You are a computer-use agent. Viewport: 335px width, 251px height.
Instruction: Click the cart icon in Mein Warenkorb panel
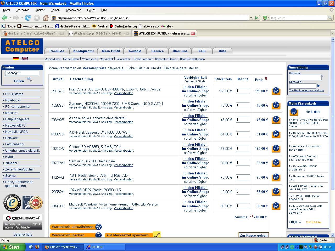(x=294, y=112)
